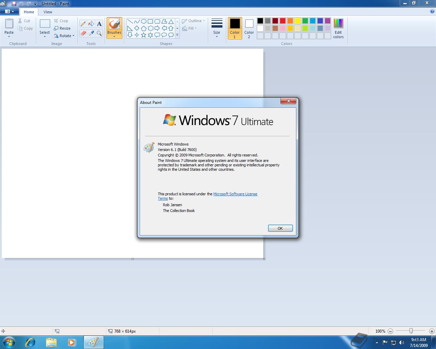436x349 pixels.
Task: Choose the Rounded rectangle shape
Action: tap(157, 21)
